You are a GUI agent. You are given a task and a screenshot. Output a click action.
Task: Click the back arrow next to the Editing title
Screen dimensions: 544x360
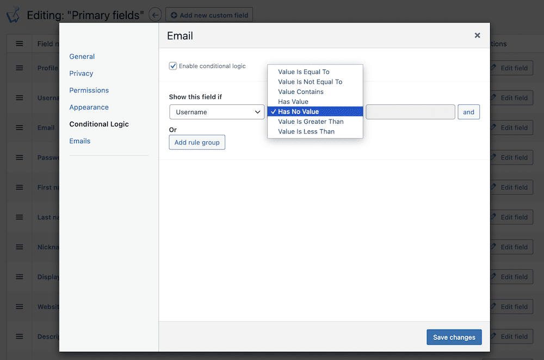(155, 15)
